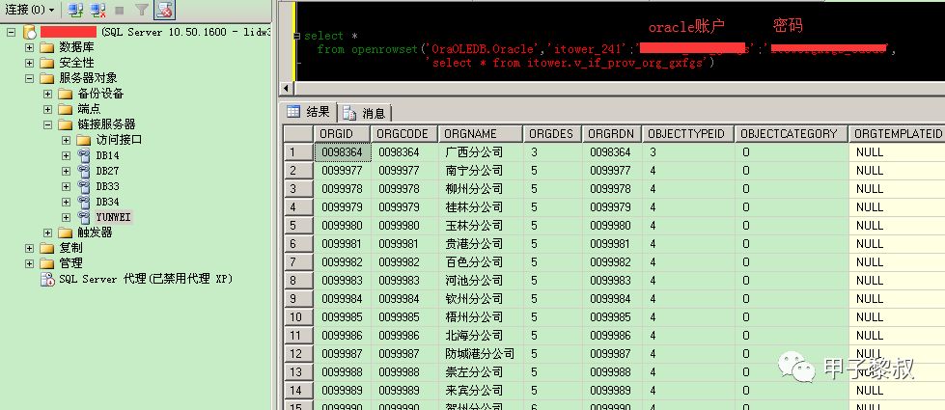Expand the 复制 node
945x410 pixels.
pyautogui.click(x=30, y=248)
